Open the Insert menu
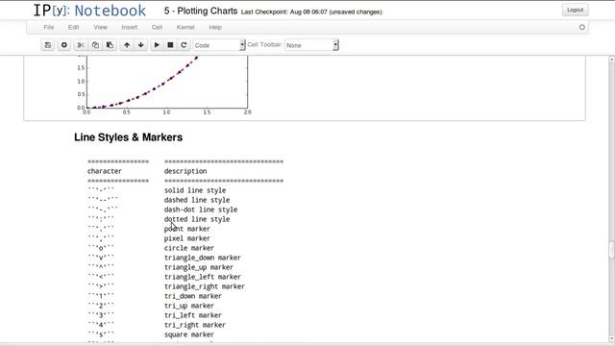 [x=130, y=27]
